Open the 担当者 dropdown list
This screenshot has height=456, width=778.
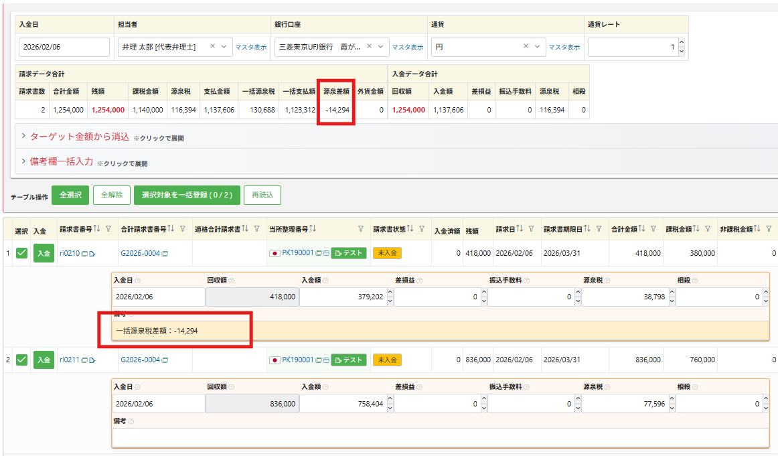(224, 47)
